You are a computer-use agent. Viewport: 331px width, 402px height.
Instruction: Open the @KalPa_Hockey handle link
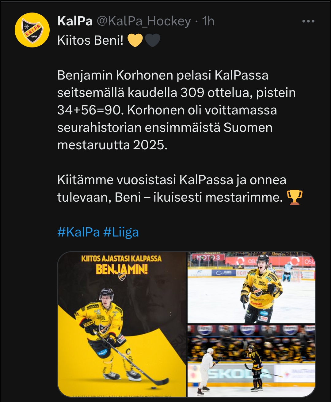tap(144, 21)
